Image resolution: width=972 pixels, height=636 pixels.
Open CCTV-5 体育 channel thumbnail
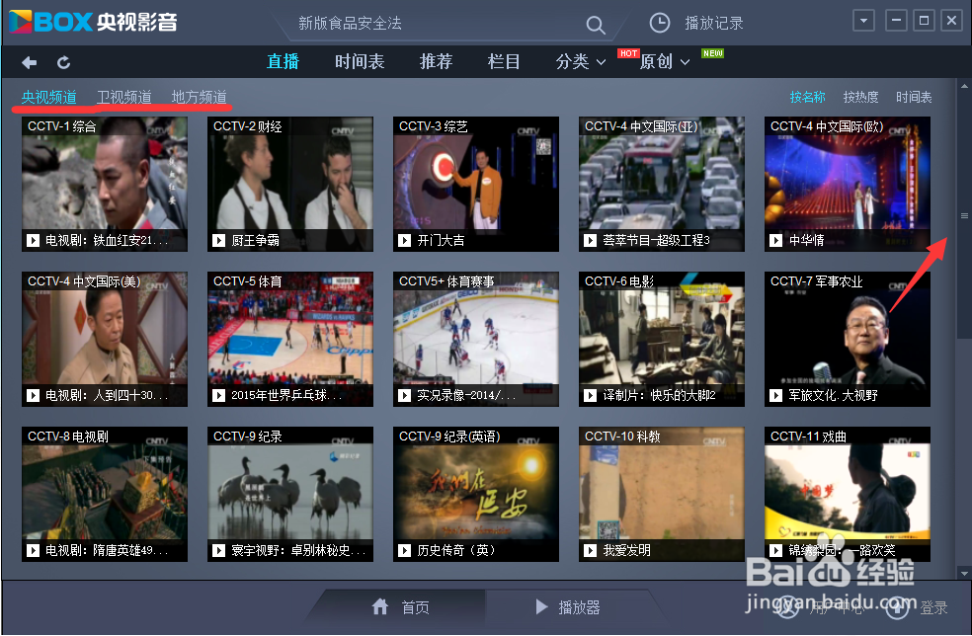(290, 339)
